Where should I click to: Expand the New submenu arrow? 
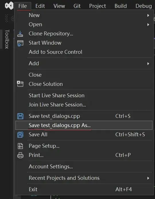[x=148, y=15]
